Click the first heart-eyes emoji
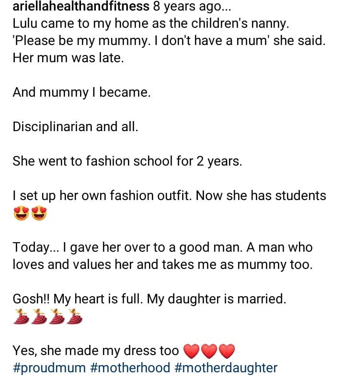 pyautogui.click(x=21, y=213)
